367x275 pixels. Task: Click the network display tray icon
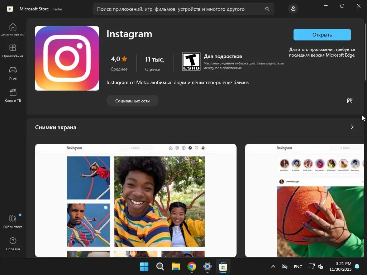(x=311, y=266)
